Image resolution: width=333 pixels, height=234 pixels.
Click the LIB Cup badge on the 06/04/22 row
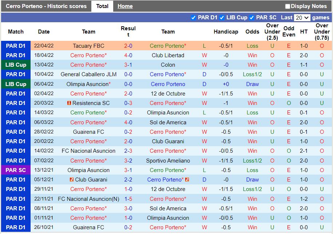tap(15, 84)
